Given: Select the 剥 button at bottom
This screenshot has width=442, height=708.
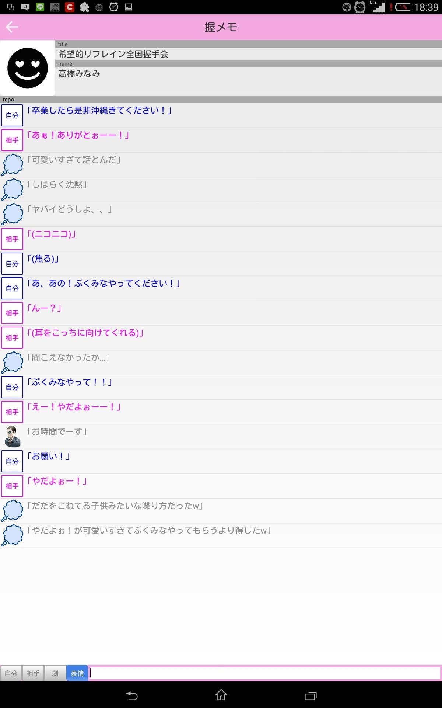Looking at the screenshot, I should pos(55,673).
